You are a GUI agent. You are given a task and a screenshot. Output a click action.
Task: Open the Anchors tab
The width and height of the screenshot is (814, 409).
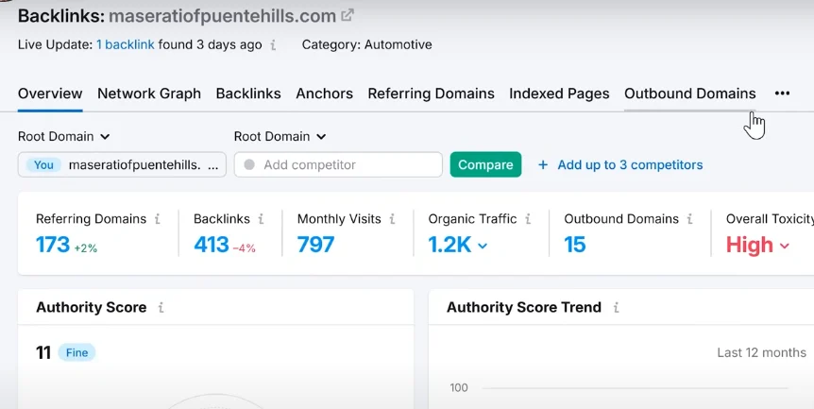[325, 94]
